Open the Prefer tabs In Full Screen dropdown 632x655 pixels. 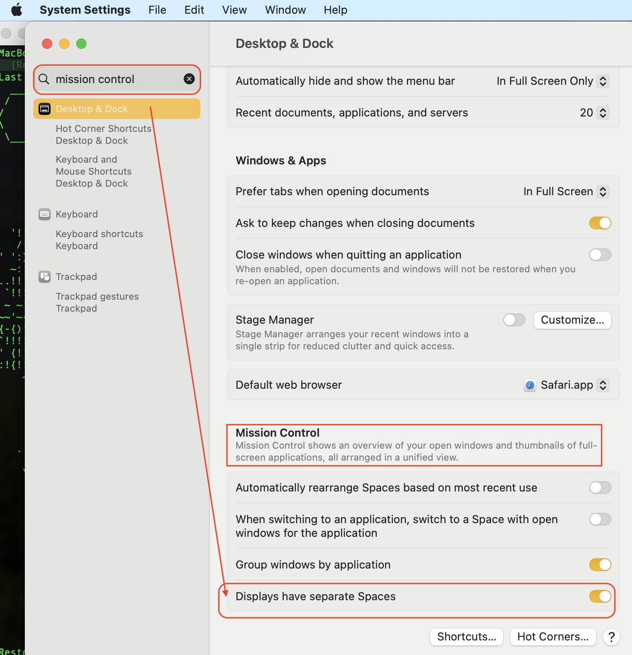click(566, 192)
